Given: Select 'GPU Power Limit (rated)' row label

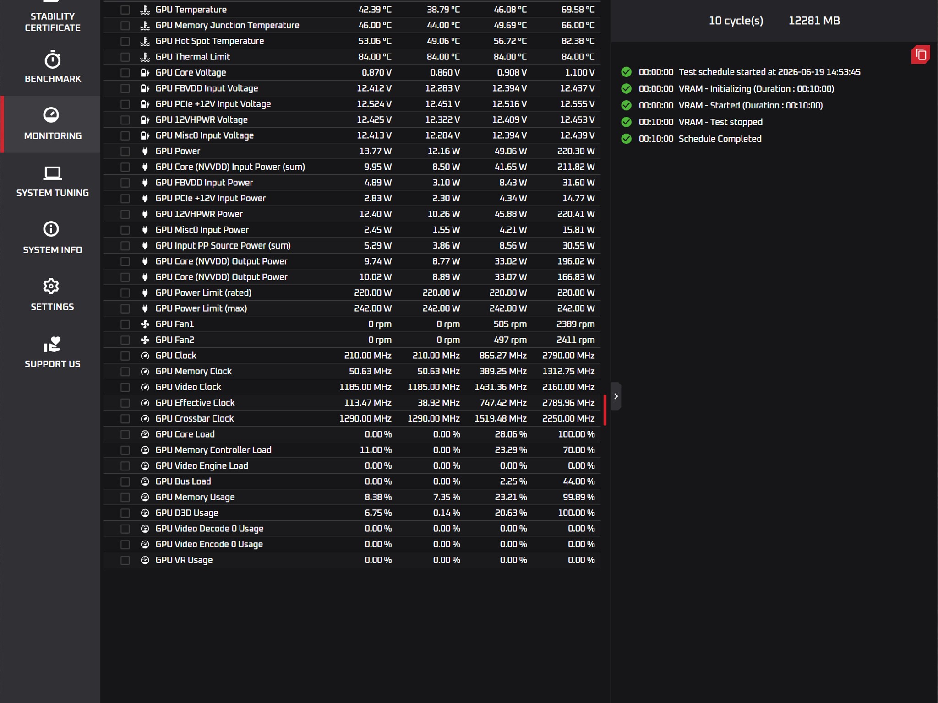Looking at the screenshot, I should 203,292.
